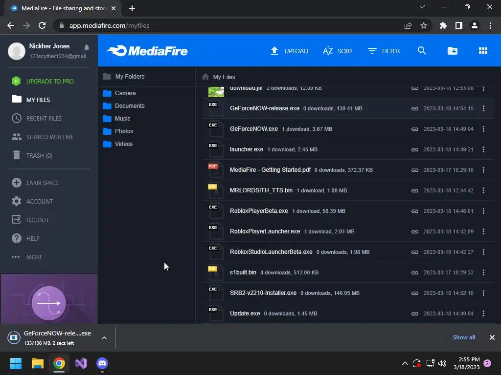This screenshot has height=375, width=501.
Task: Click the purple promo banner in sidebar
Action: (x=49, y=299)
